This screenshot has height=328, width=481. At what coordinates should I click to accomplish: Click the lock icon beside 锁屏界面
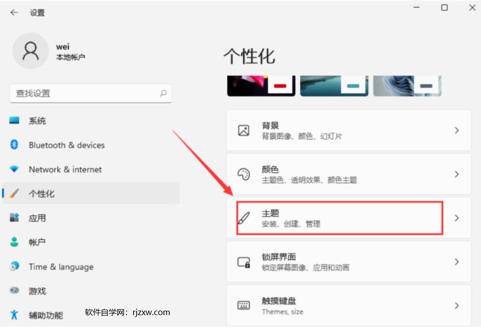244,262
